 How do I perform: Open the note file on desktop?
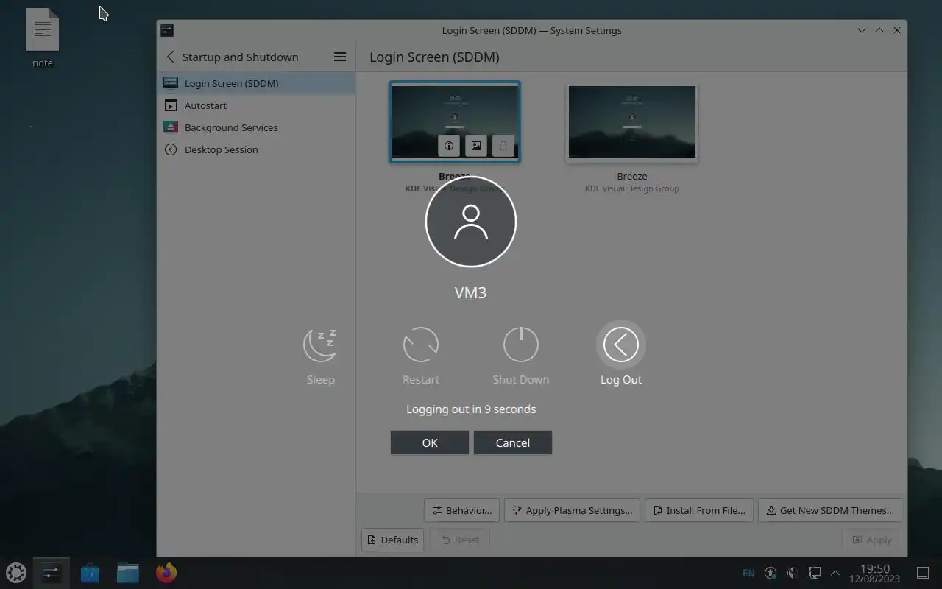pos(43,38)
